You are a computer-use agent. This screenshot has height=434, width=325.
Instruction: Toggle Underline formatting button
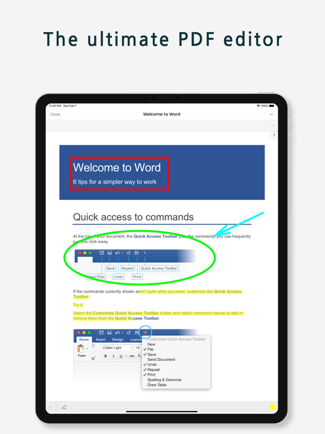(x=121, y=356)
